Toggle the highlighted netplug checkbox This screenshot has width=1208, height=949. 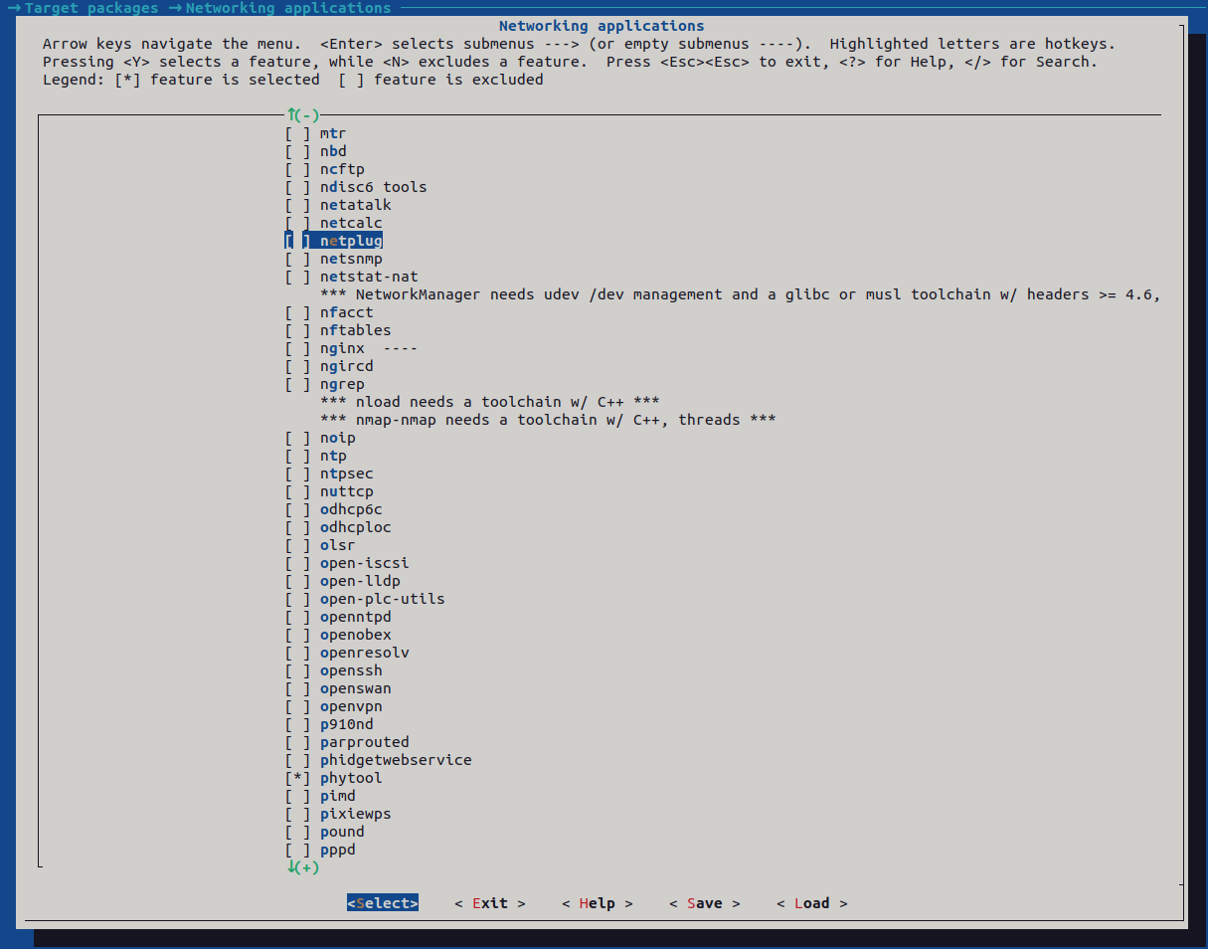(x=297, y=241)
